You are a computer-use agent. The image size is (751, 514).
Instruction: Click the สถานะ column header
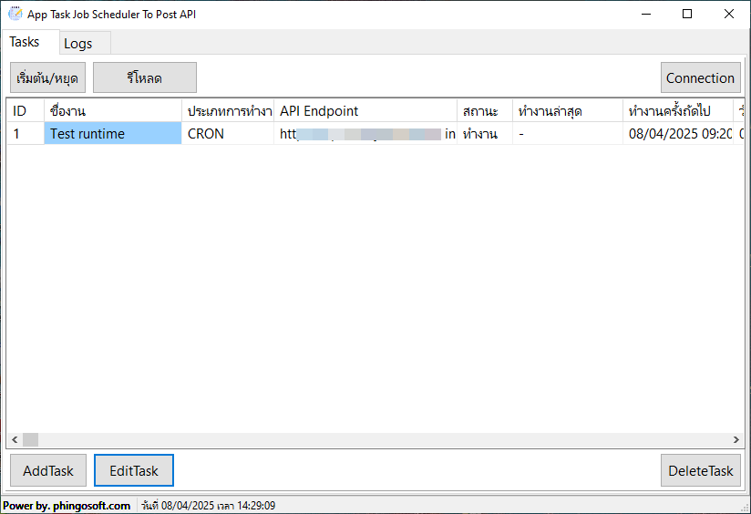click(x=485, y=111)
